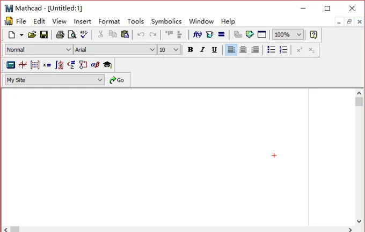The height and width of the screenshot is (232, 365).
Task: Click the vertical scrollbar down arrow
Action: [359, 221]
